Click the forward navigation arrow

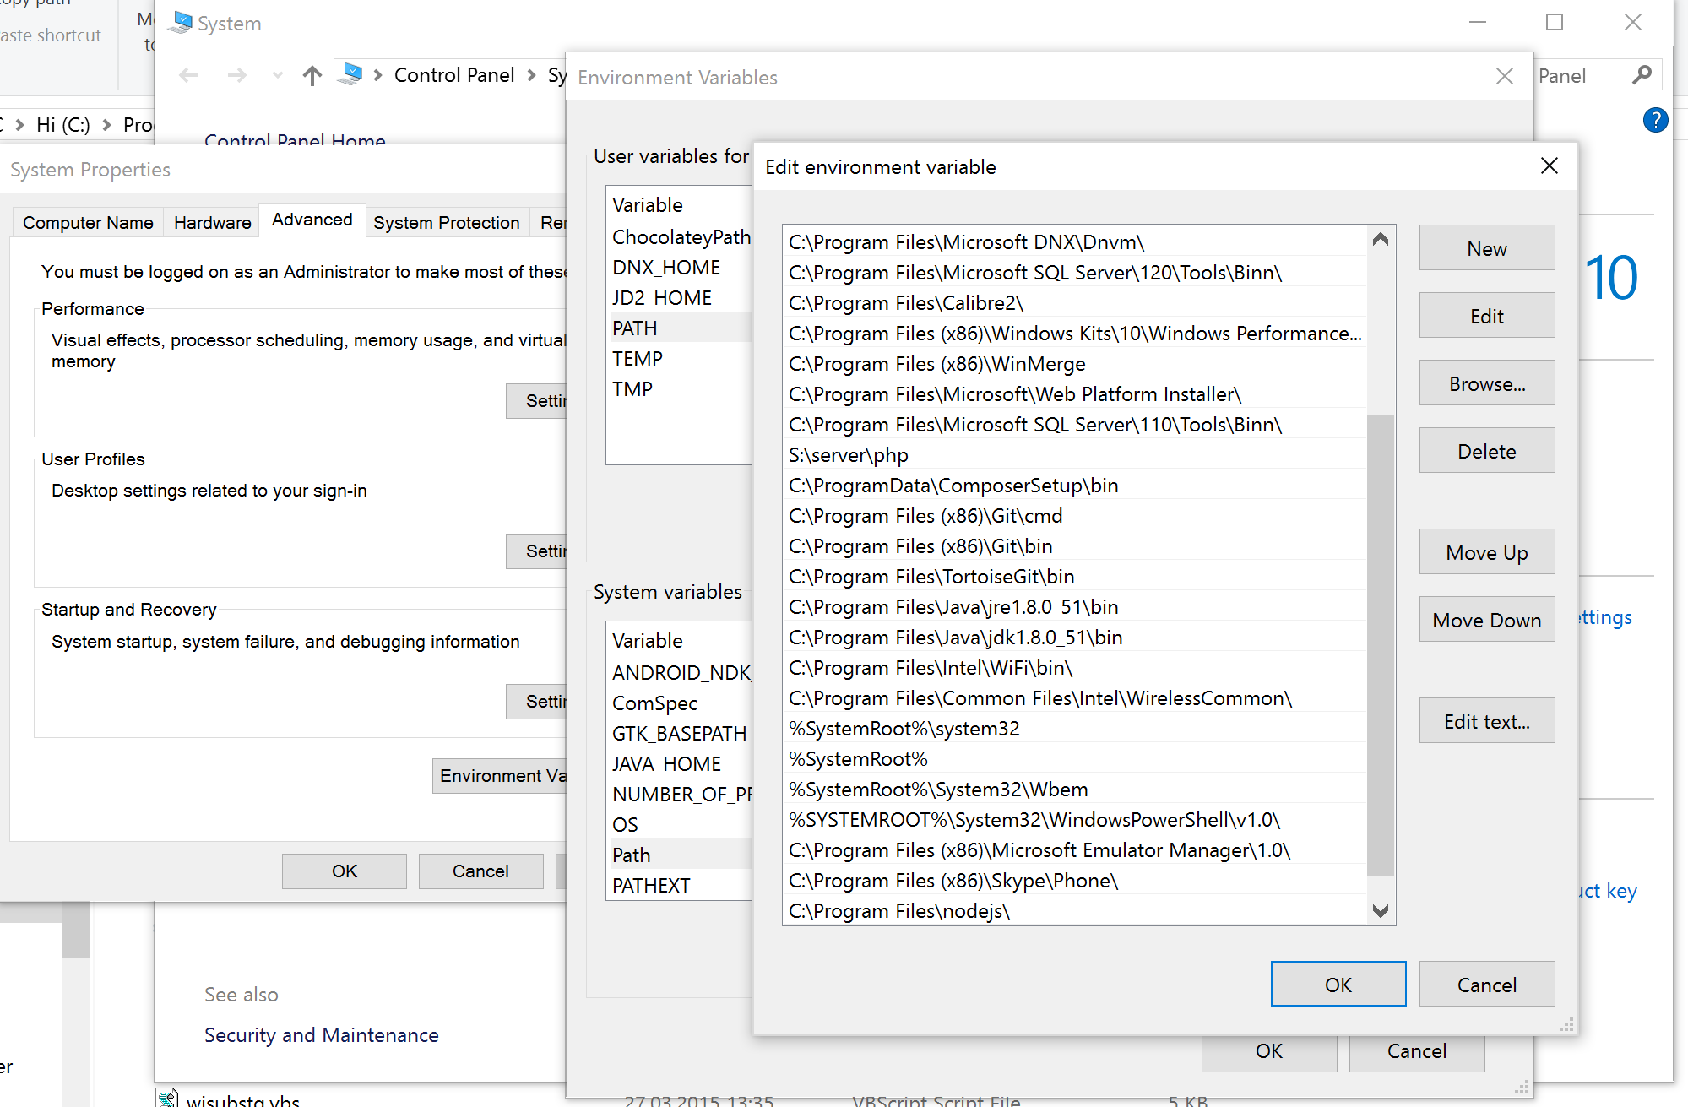point(236,75)
